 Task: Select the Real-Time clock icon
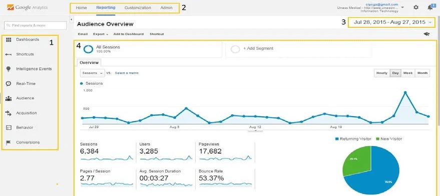(9, 84)
